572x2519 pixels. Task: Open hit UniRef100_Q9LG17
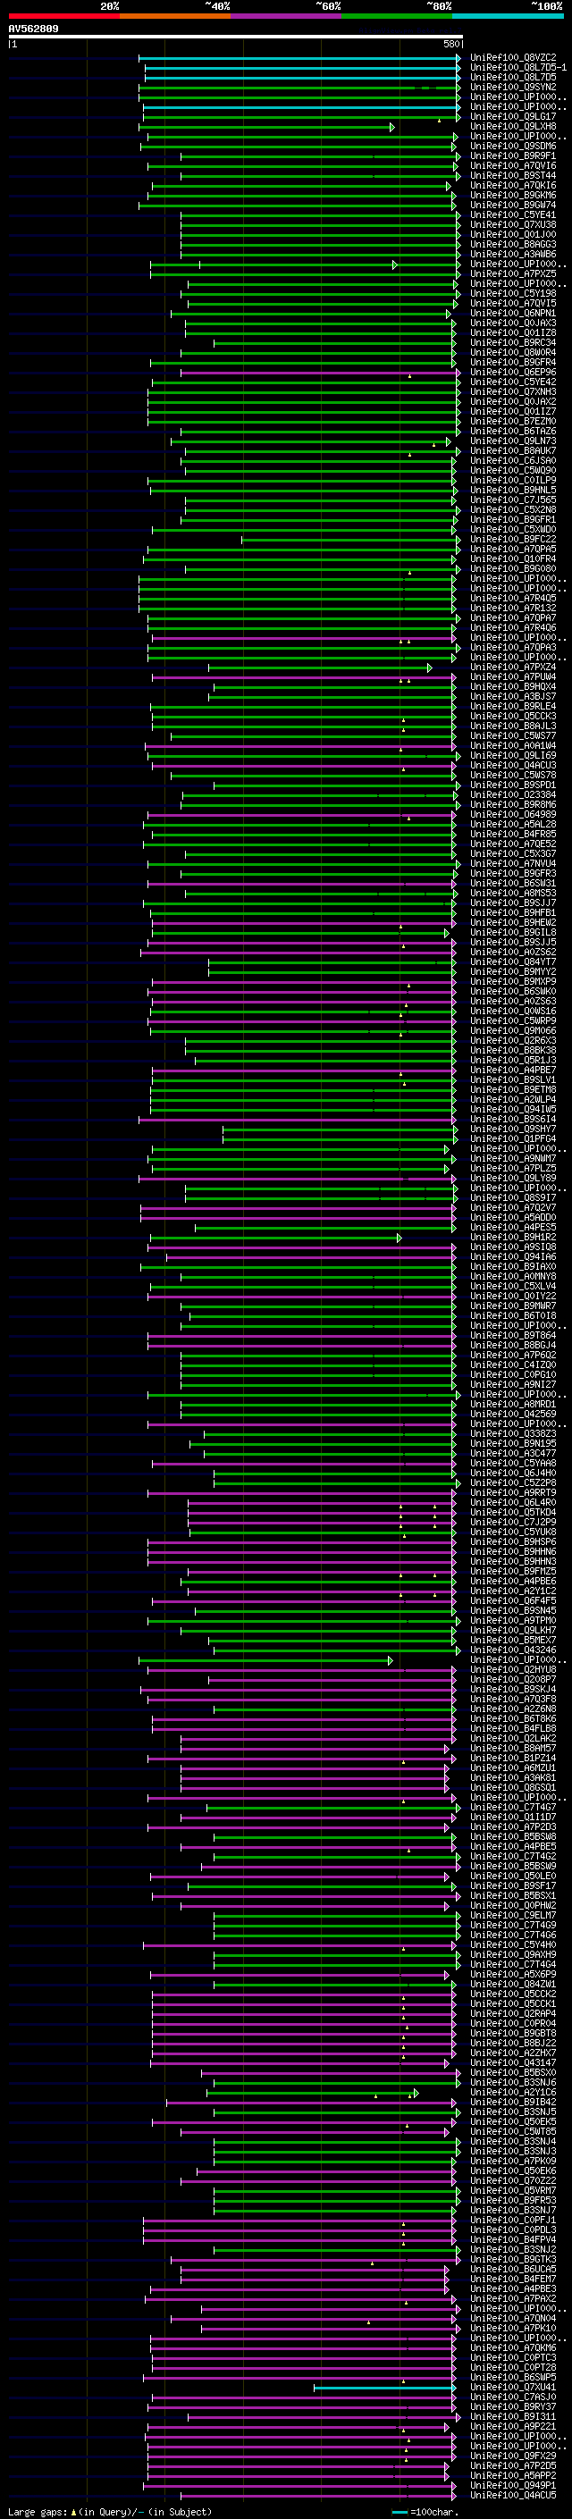[x=513, y=116]
